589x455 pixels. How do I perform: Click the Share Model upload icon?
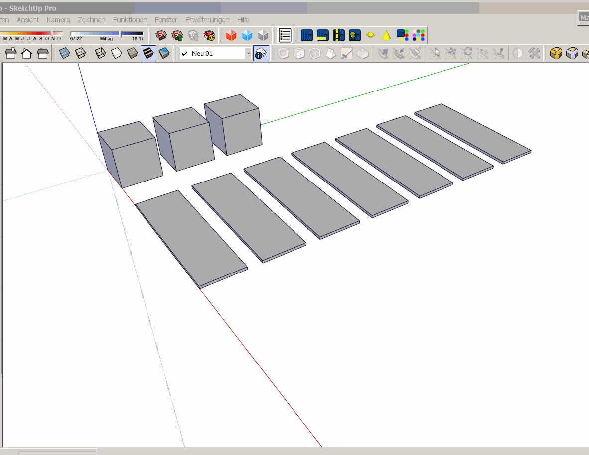177,35
